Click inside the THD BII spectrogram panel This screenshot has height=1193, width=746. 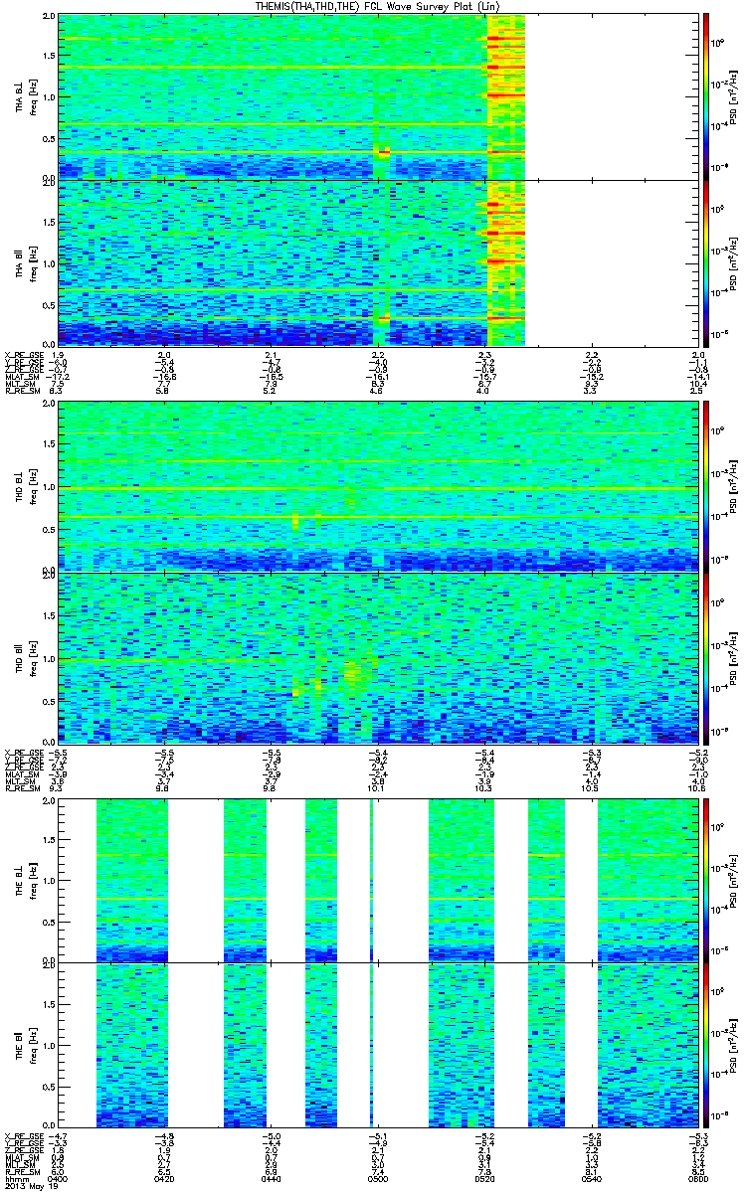[377, 657]
